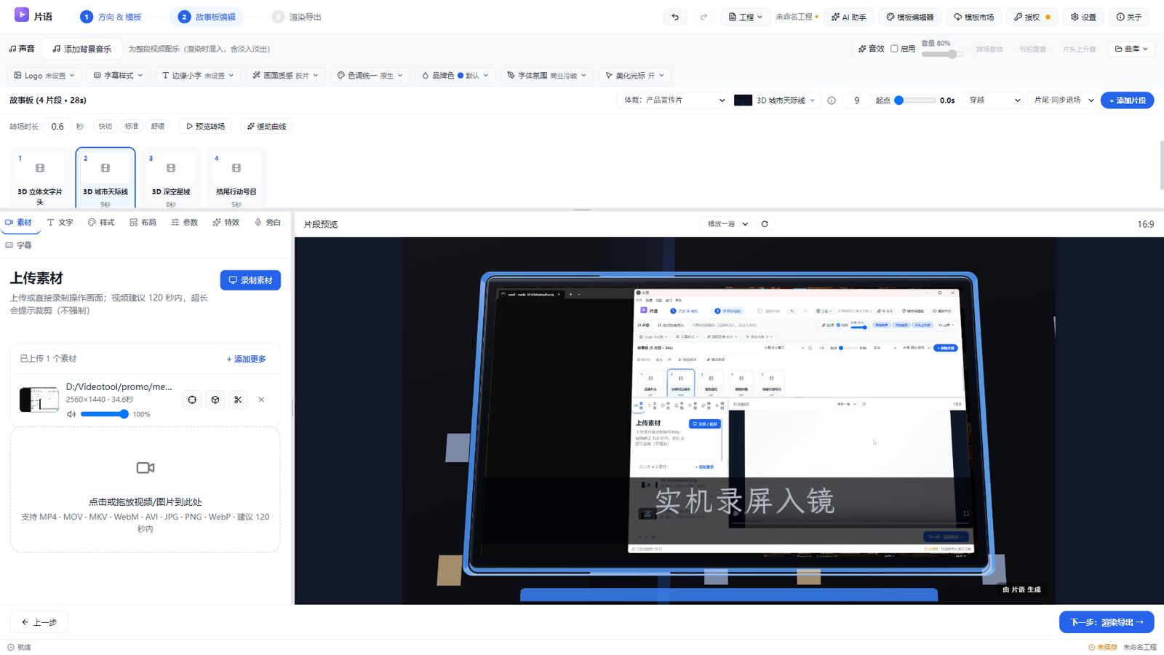Open the 3D 城市天际线 template dropdown

tap(778, 100)
